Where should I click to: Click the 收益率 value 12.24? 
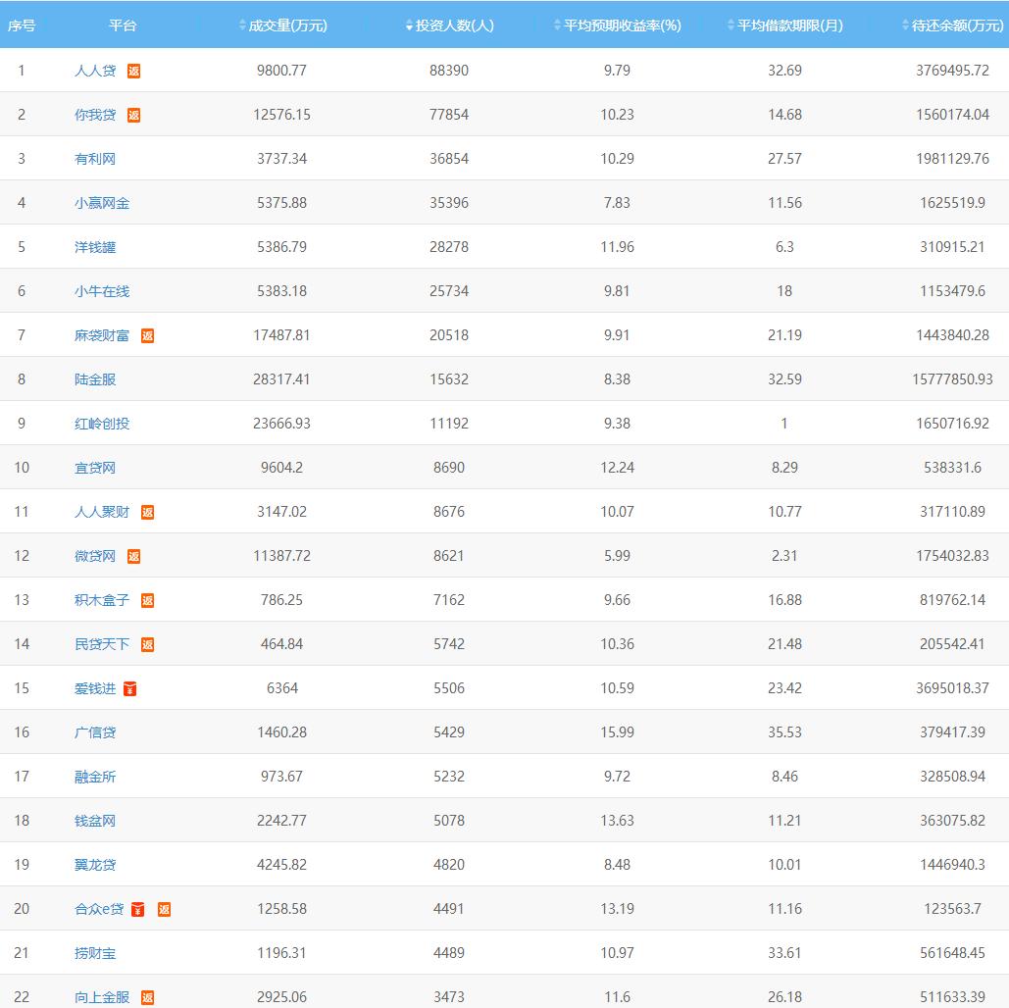click(617, 468)
